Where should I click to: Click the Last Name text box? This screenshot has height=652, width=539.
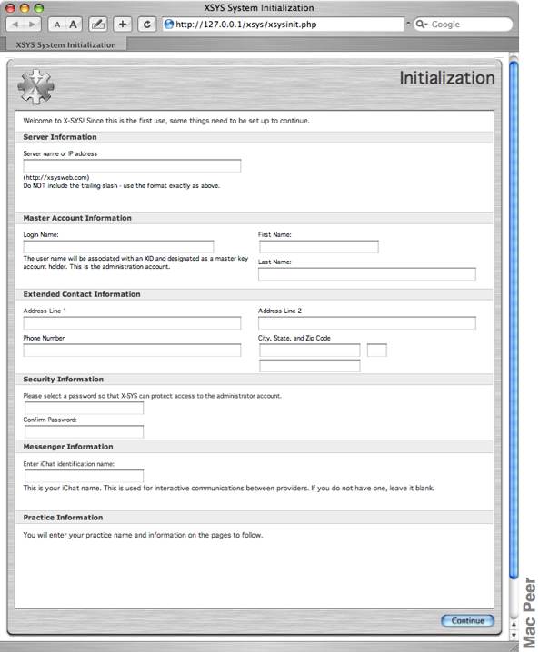pyautogui.click(x=366, y=274)
